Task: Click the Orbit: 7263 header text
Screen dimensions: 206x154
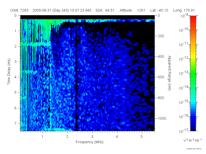Action: (x=19, y=10)
